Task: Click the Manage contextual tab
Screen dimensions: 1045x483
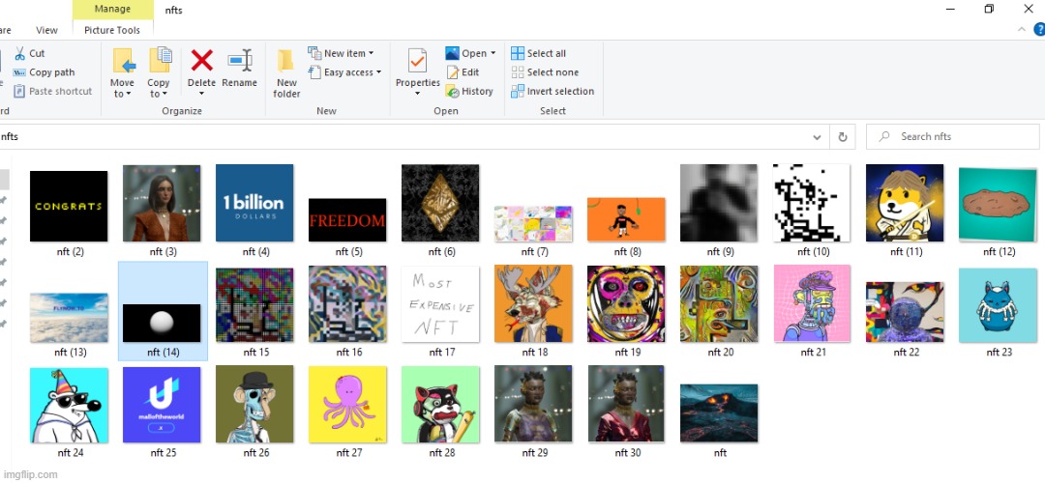Action: tap(112, 10)
